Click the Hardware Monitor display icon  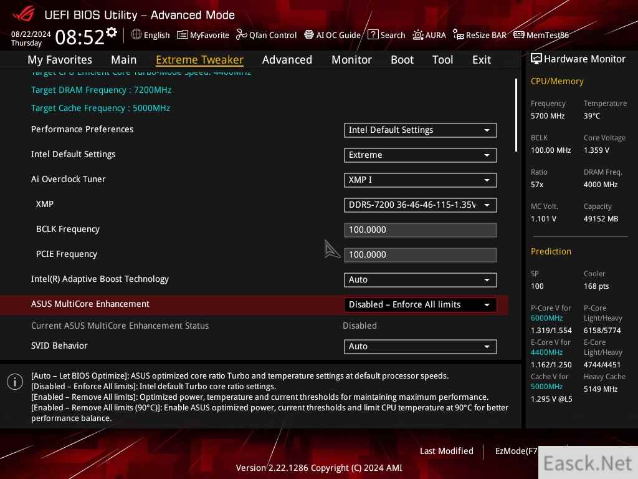536,59
